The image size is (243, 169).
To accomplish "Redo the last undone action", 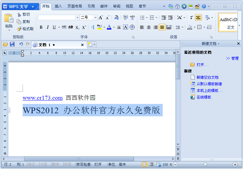I will tap(28, 44).
